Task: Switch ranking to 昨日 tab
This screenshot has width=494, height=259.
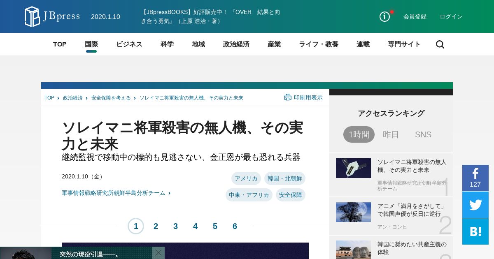Action: pyautogui.click(x=391, y=134)
